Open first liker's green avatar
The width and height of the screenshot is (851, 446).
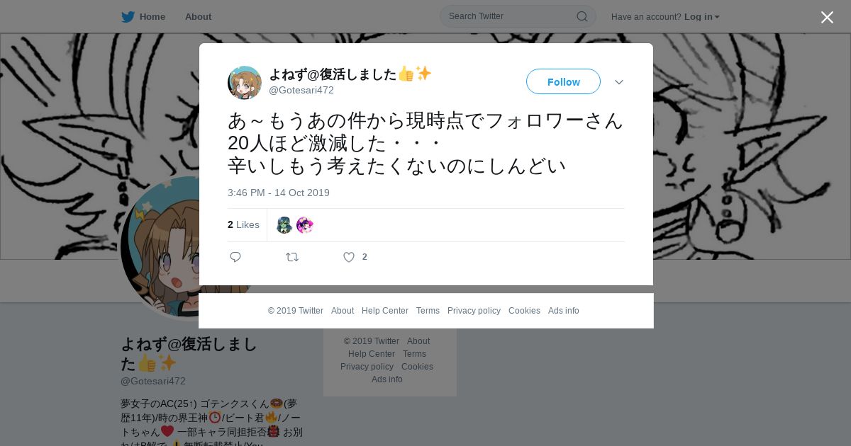tap(284, 225)
